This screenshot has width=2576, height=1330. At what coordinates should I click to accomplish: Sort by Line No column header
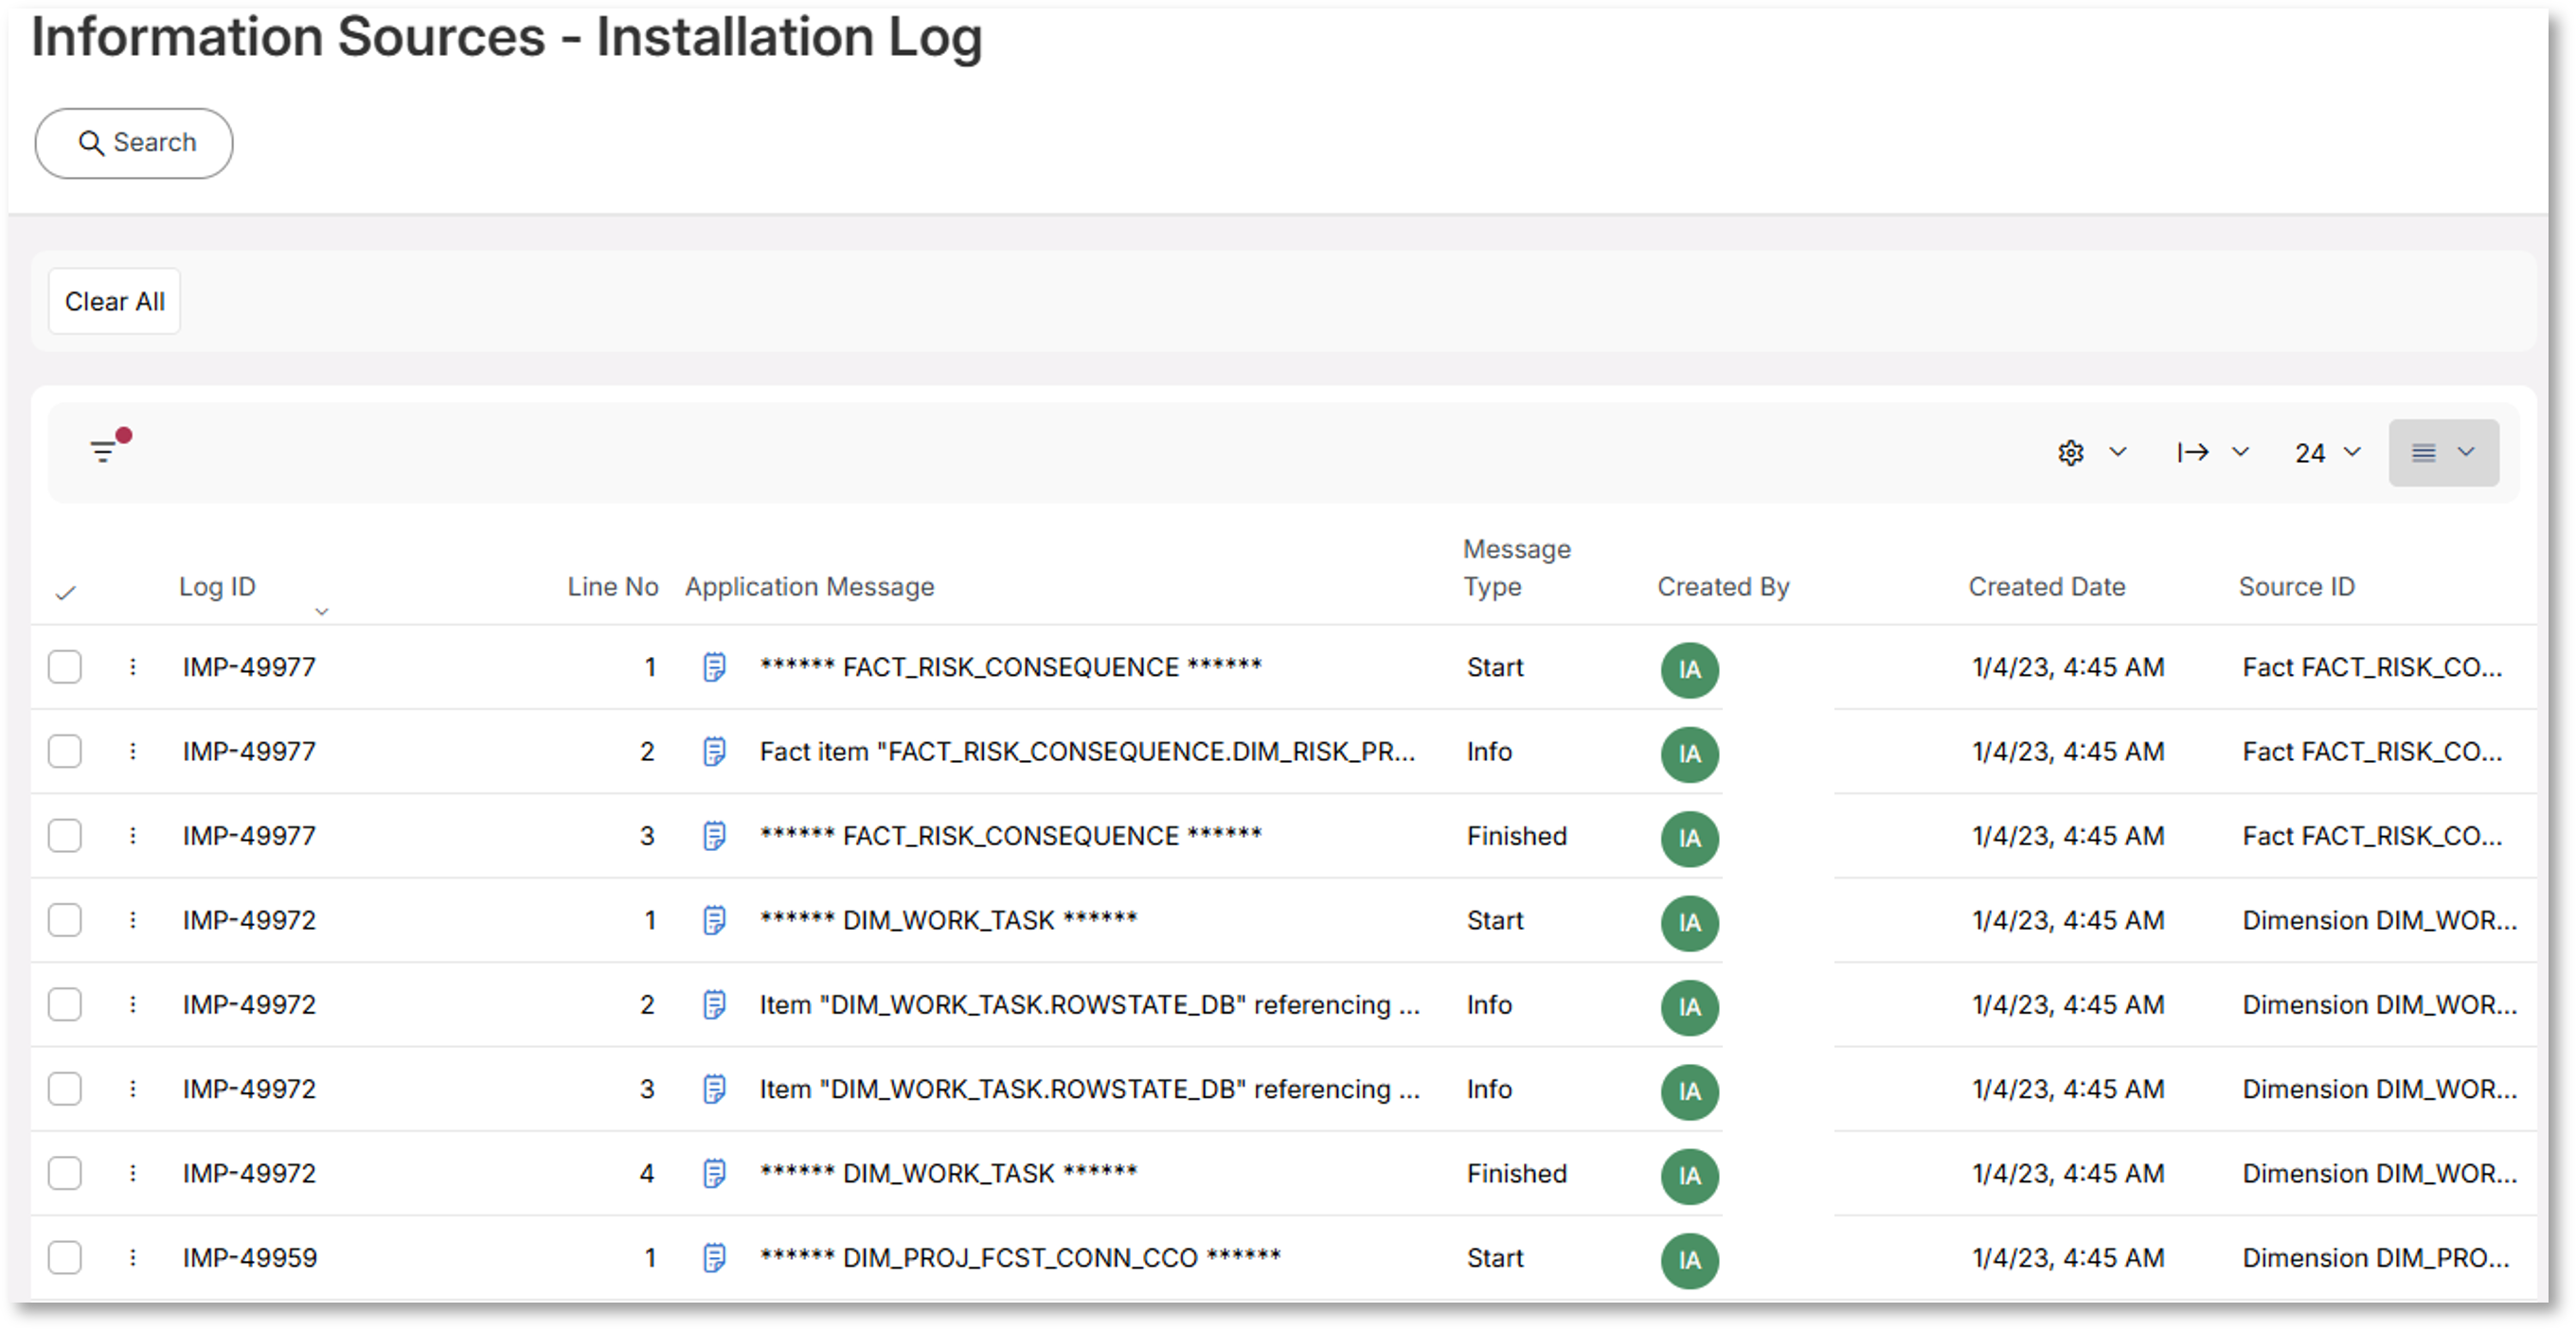click(612, 587)
